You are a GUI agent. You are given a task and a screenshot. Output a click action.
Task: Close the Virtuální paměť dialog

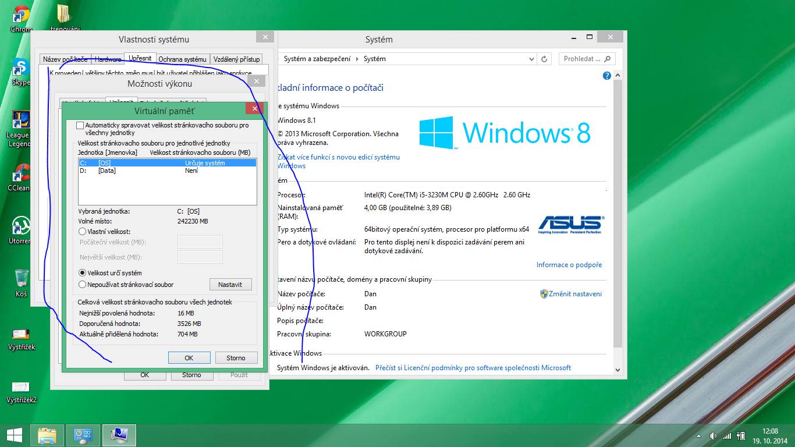click(253, 108)
